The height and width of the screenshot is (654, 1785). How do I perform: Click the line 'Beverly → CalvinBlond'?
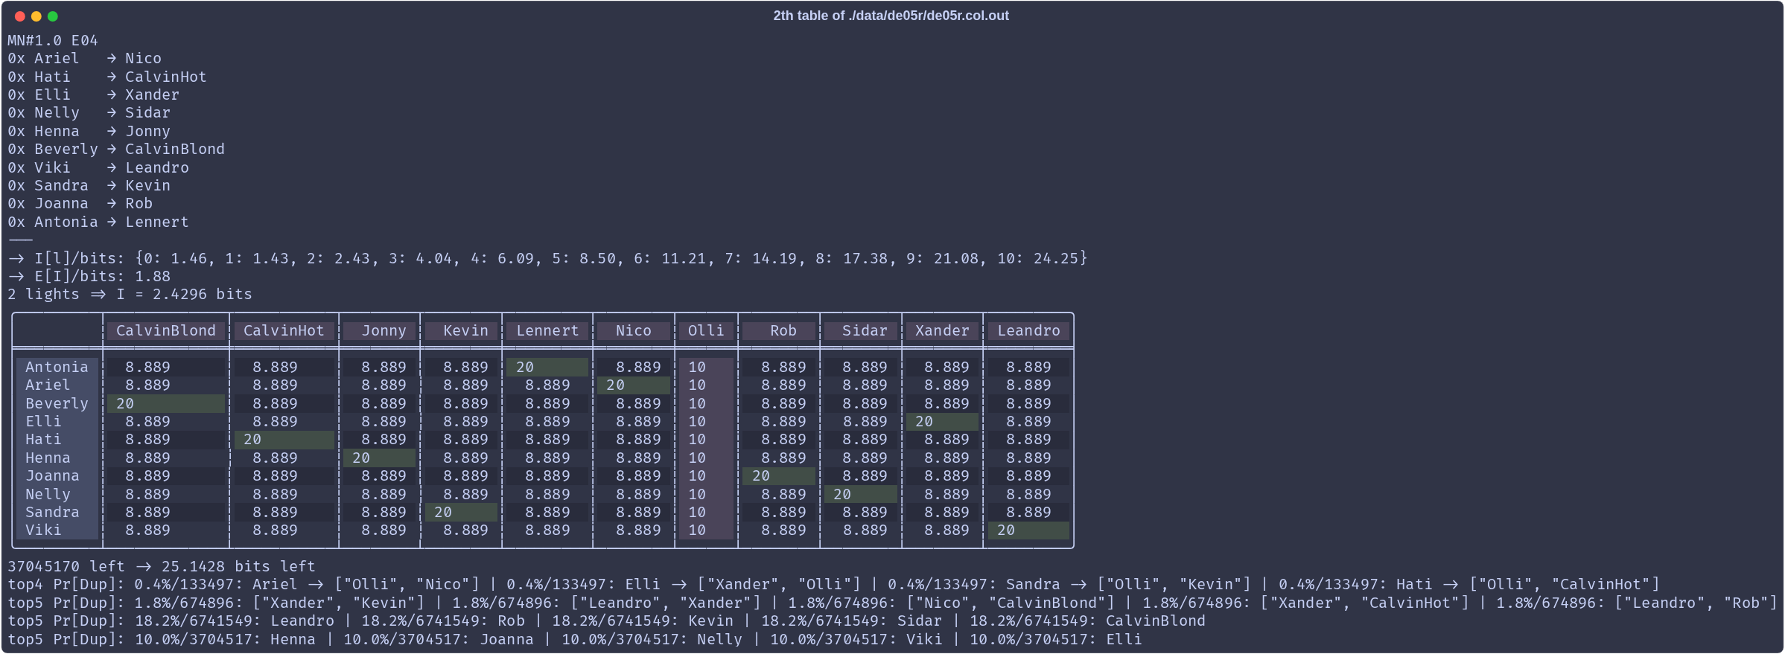click(116, 149)
